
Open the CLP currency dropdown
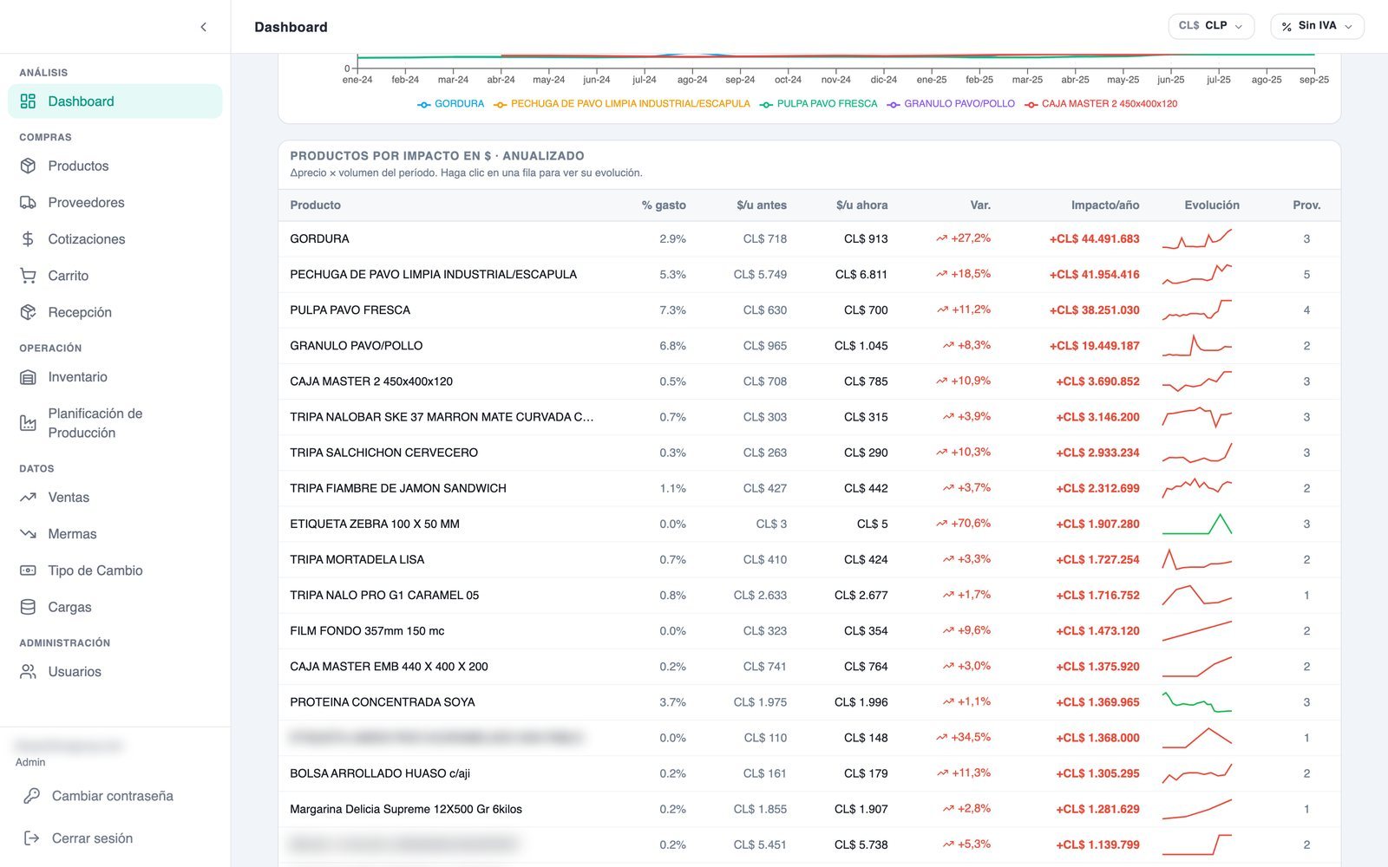pos(1211,26)
